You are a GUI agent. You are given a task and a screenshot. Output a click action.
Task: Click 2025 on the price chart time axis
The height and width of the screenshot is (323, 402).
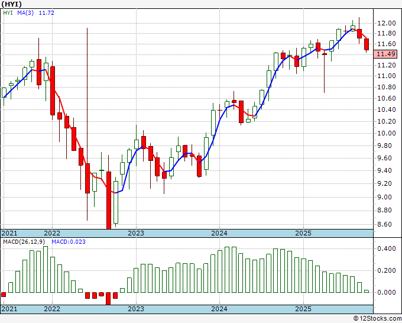[303, 233]
